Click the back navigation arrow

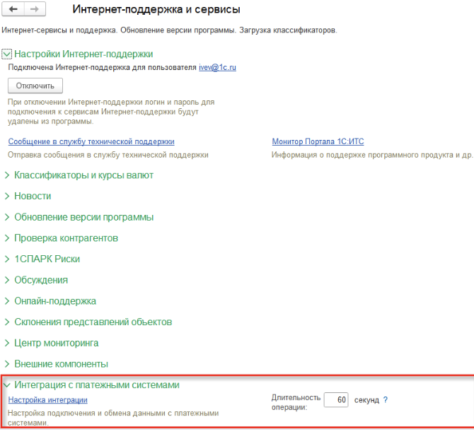pyautogui.click(x=14, y=10)
